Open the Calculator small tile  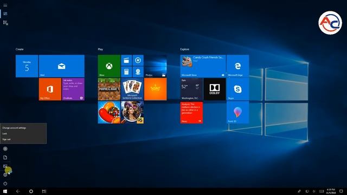[x=126, y=72]
